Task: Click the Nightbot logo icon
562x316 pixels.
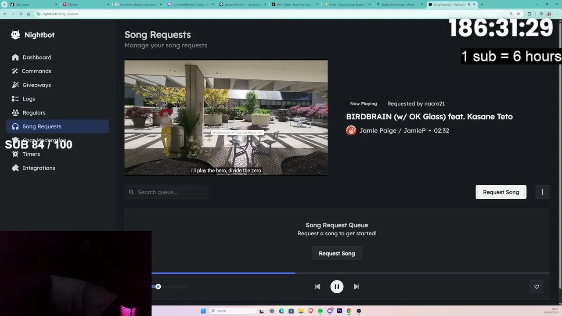Action: click(x=15, y=35)
